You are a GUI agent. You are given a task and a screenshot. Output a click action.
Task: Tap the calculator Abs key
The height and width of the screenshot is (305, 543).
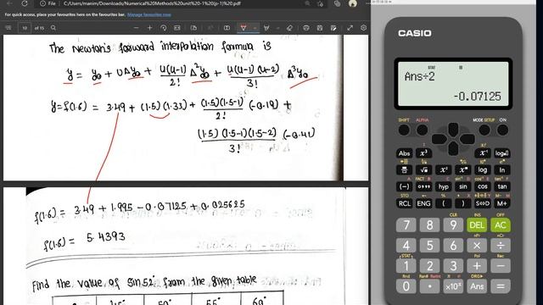click(404, 153)
